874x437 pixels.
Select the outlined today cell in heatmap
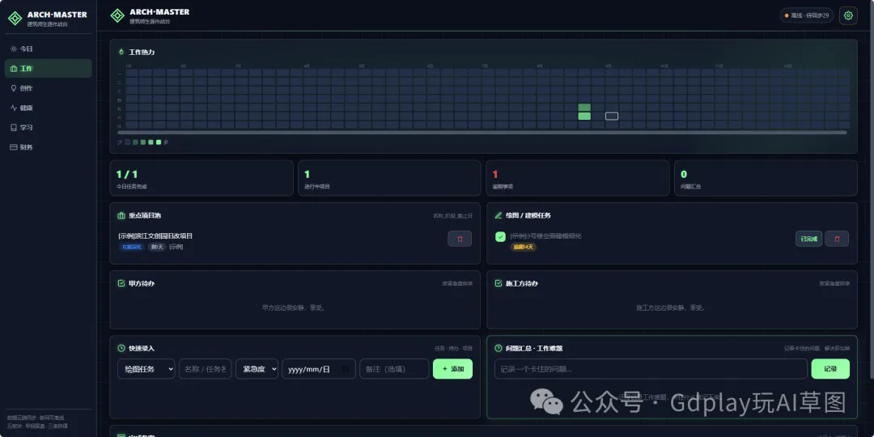(612, 116)
